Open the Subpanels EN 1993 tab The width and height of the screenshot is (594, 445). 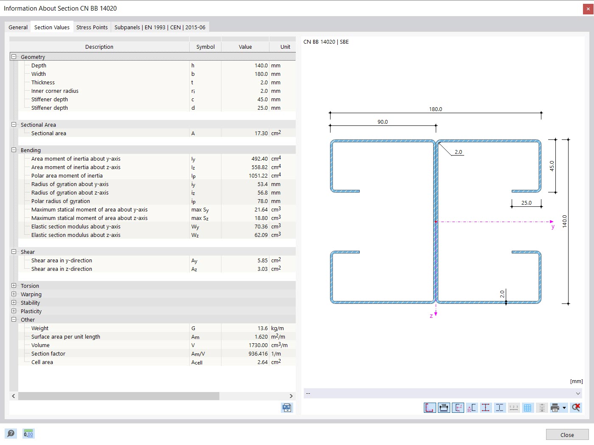point(160,27)
